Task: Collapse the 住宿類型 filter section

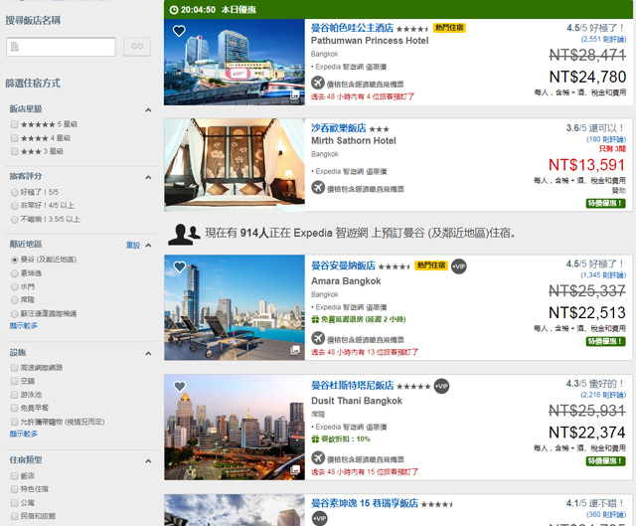Action: (148, 461)
